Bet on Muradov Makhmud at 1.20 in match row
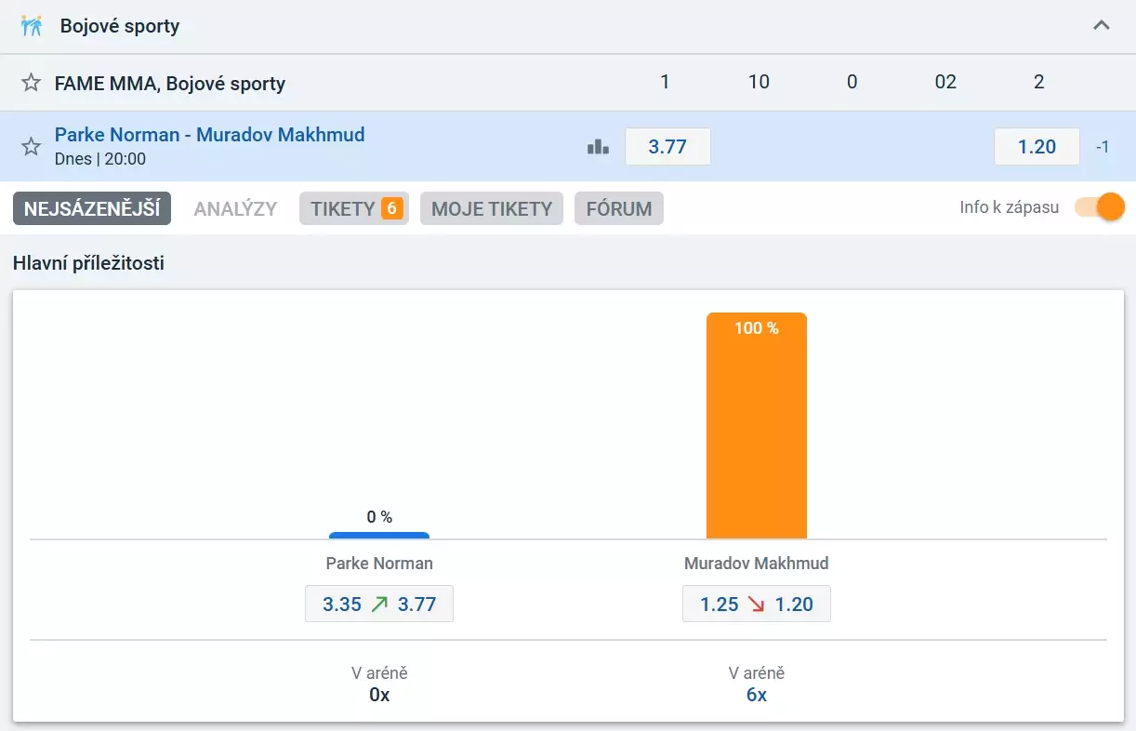Viewport: 1136px width, 731px height. pos(1037,147)
